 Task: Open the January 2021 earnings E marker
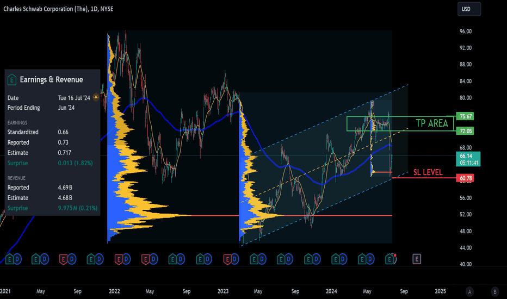pyautogui.click(x=9, y=259)
